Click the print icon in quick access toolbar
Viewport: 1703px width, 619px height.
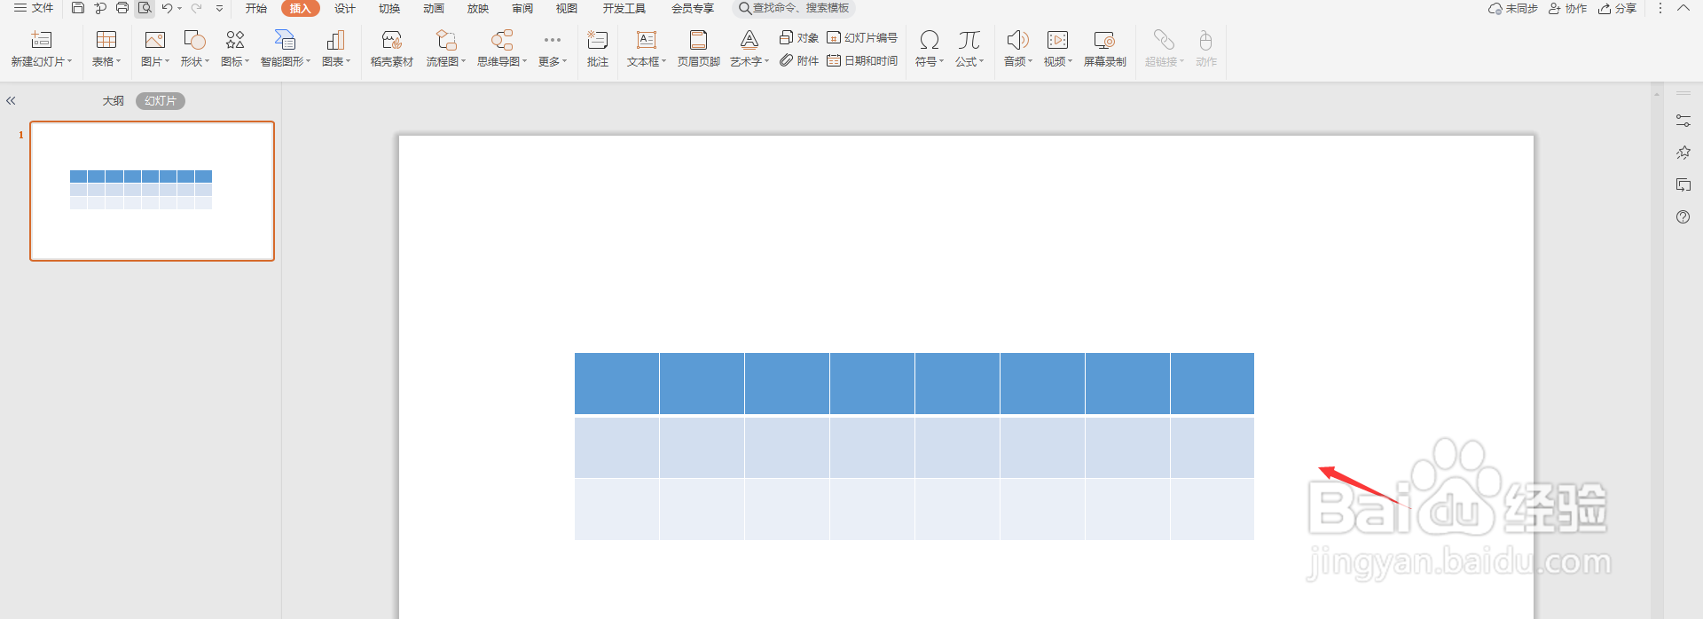(122, 8)
